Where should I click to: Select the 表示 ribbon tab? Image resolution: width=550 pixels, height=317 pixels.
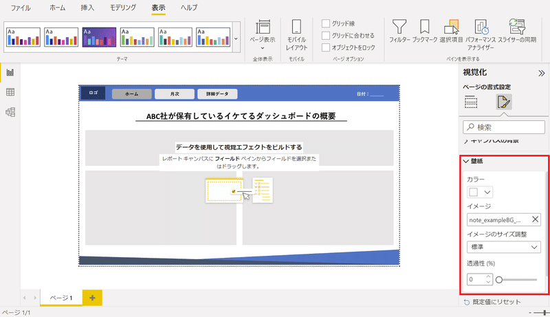pyautogui.click(x=158, y=8)
